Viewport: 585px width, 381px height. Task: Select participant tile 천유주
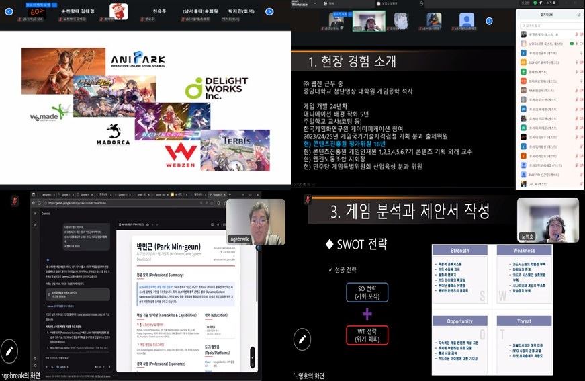point(160,12)
